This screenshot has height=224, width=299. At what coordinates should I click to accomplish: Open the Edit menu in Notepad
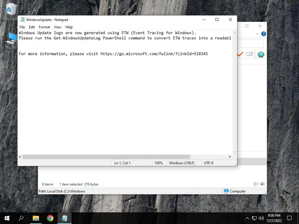click(x=32, y=27)
